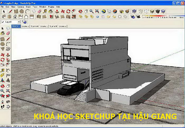Choose the Dimension tool in left palette

(x=8, y=71)
